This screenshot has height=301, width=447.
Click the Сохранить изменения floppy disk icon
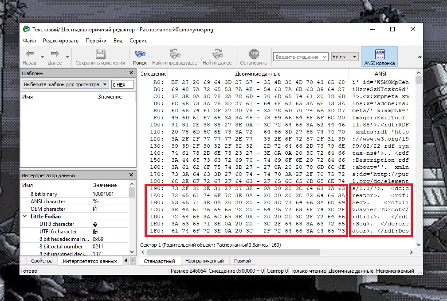click(x=100, y=54)
